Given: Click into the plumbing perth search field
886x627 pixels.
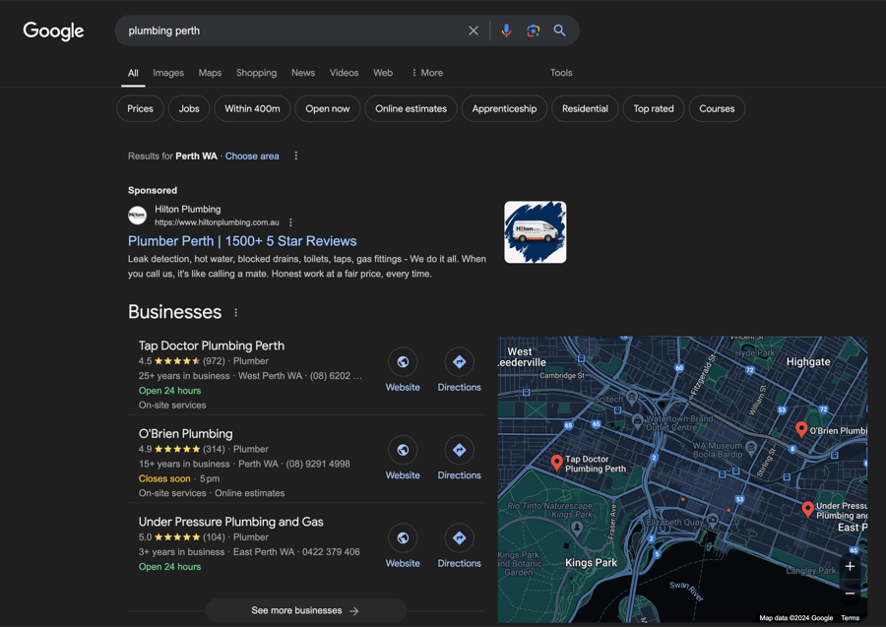Looking at the screenshot, I should coord(293,31).
